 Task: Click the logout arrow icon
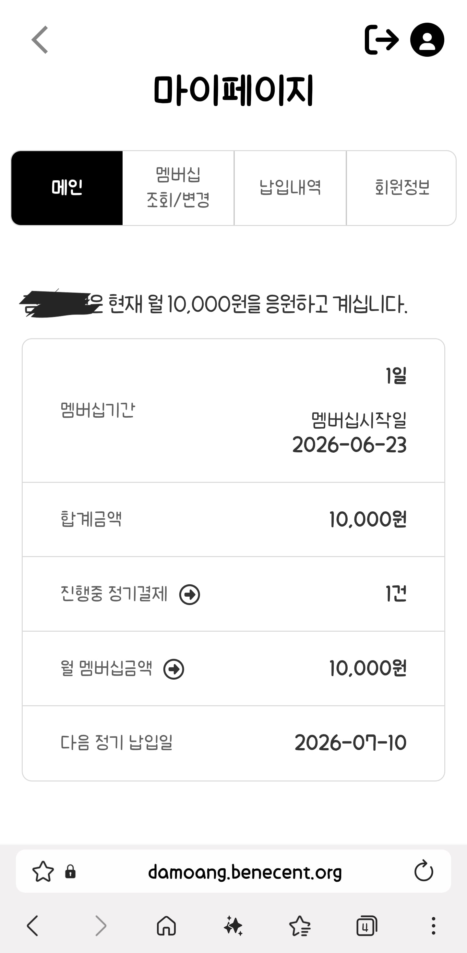[x=382, y=40]
